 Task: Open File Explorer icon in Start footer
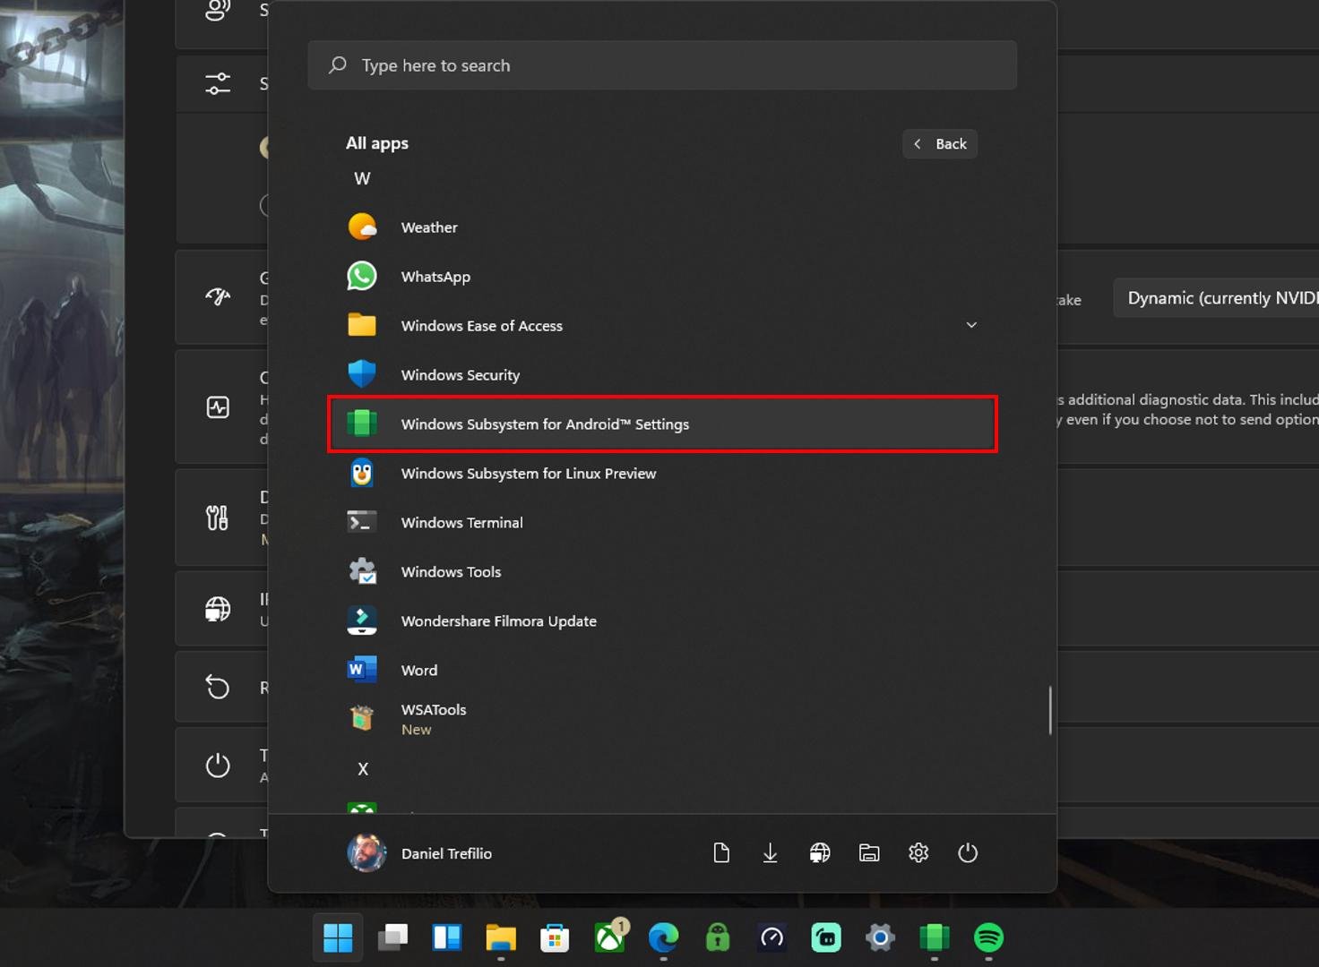point(869,853)
